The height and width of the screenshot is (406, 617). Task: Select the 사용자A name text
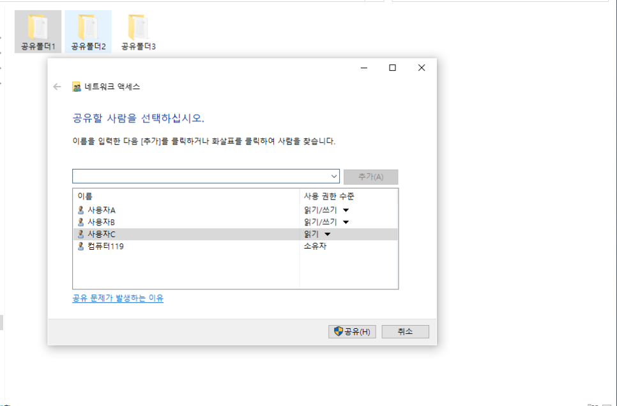pos(102,210)
